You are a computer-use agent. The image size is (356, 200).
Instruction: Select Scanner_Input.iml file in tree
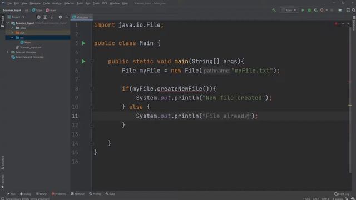coord(31,47)
